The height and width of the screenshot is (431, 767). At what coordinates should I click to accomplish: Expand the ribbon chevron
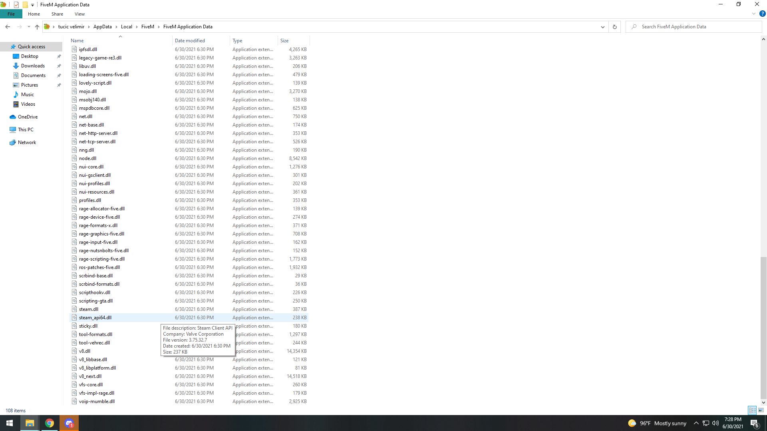click(x=754, y=14)
